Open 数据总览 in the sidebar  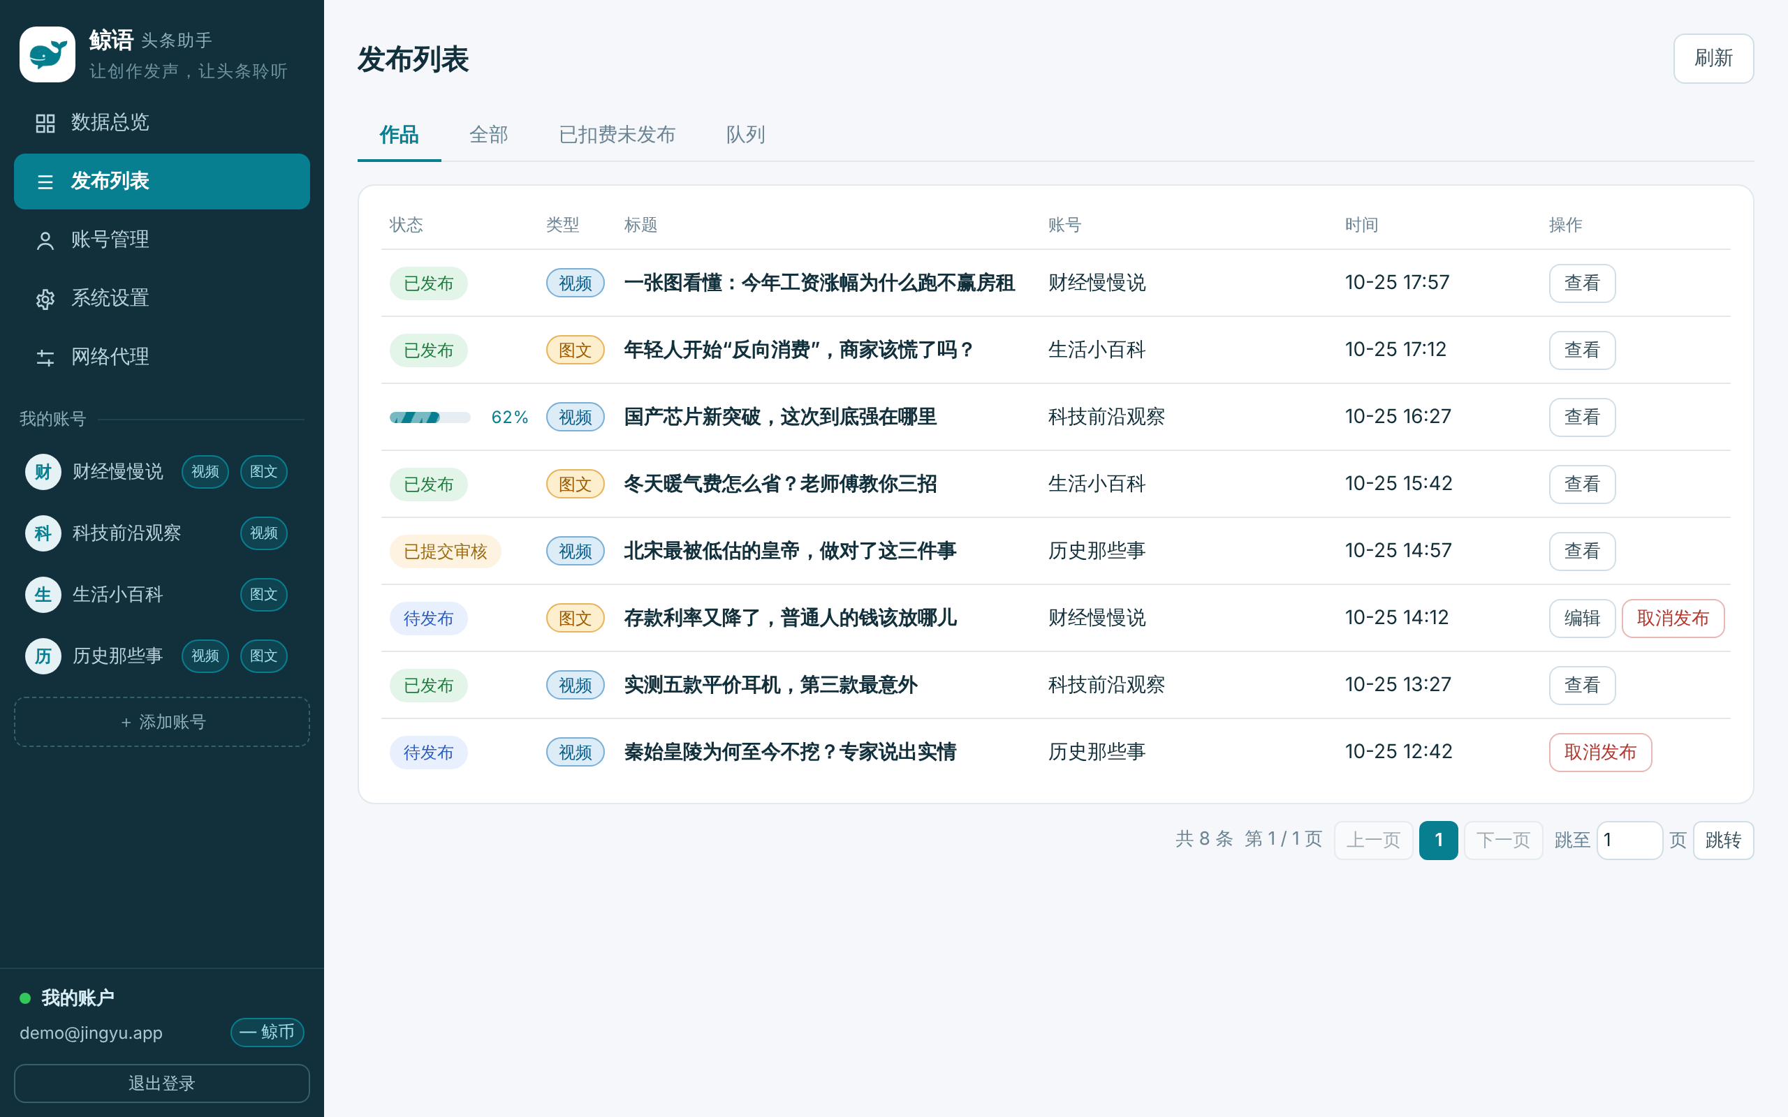162,123
